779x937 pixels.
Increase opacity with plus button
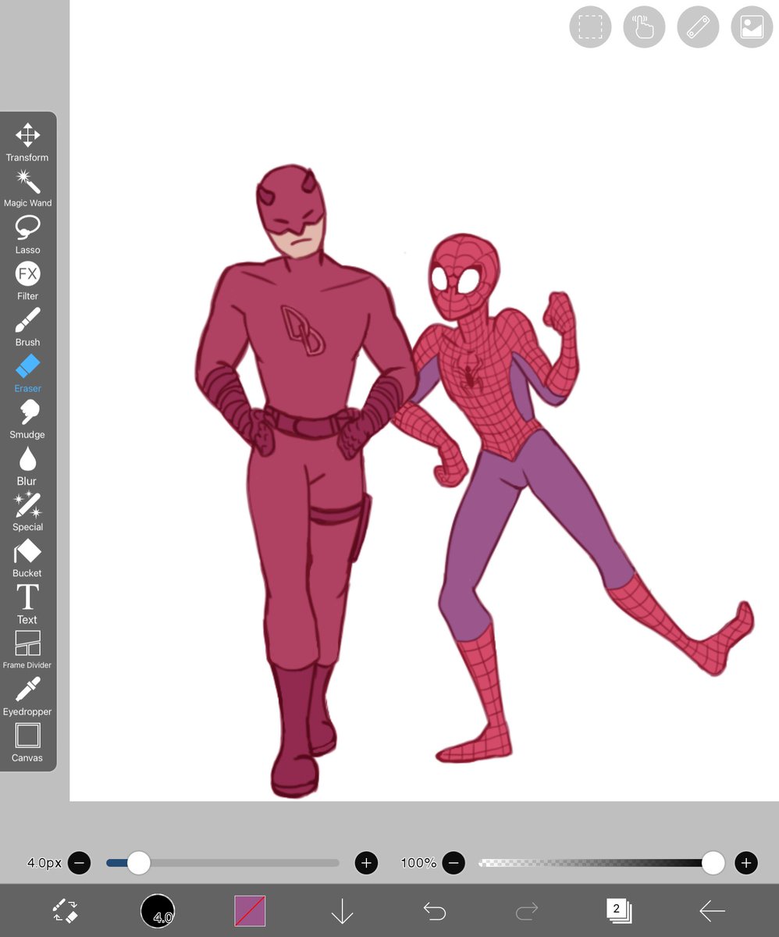point(746,863)
